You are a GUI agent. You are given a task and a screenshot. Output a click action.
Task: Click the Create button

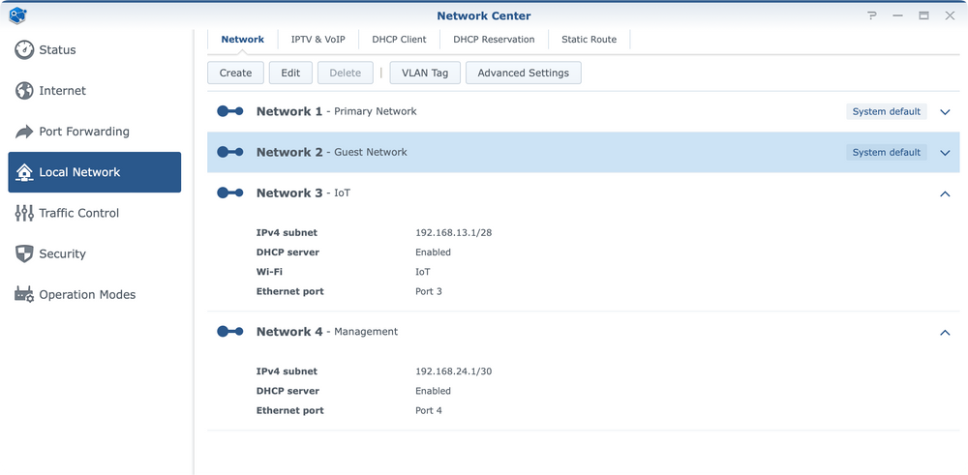click(x=236, y=73)
